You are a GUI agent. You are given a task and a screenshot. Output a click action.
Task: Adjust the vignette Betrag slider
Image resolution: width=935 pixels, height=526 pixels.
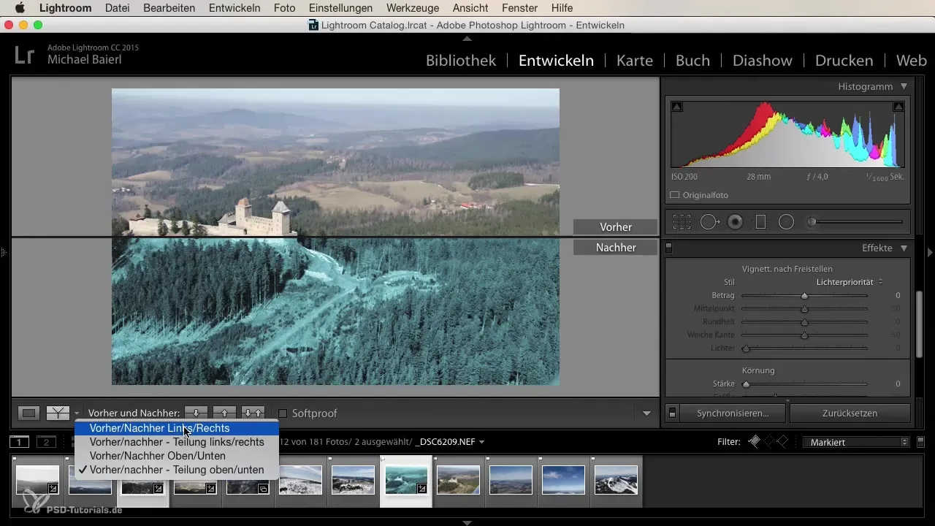point(804,296)
